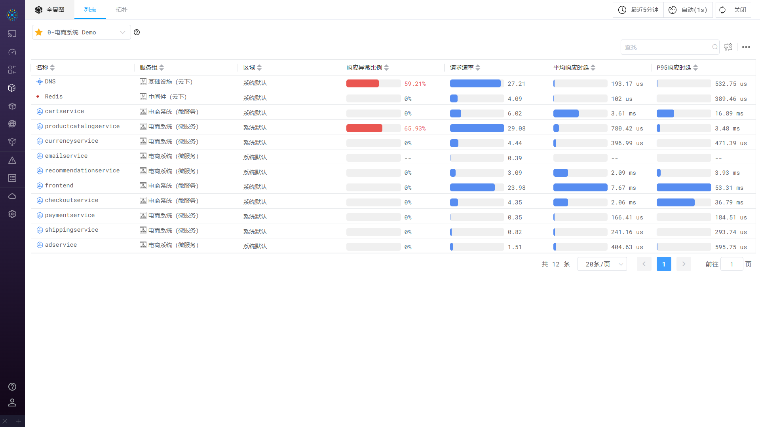Expand the 0-电商系统 Demo dropdown
The height and width of the screenshot is (427, 760).
[x=122, y=32]
